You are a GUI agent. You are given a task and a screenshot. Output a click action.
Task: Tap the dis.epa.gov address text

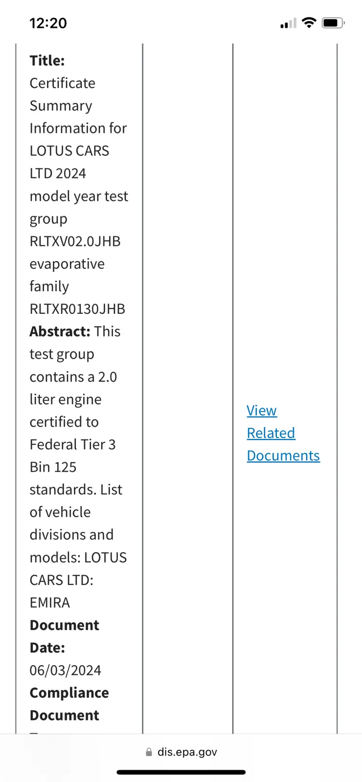(x=187, y=752)
